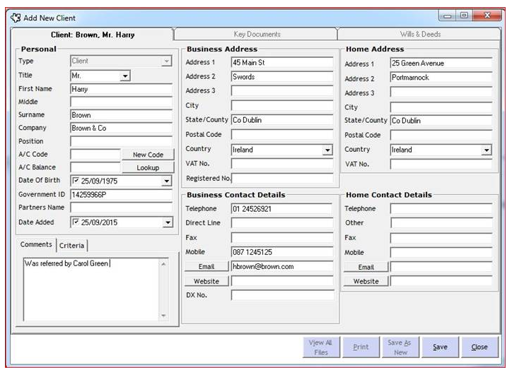Click the Lookup button

(148, 168)
